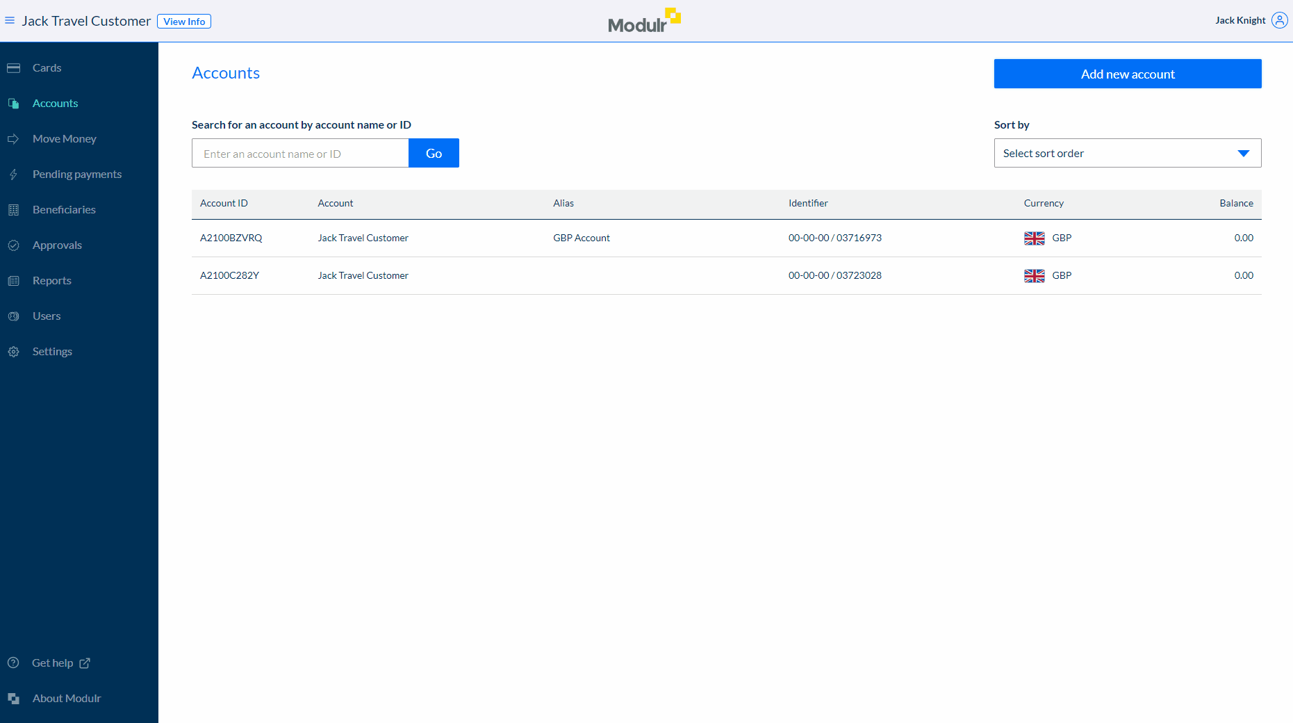Click the Beneficiaries building icon
Viewport: 1293px width, 723px height.
13,210
